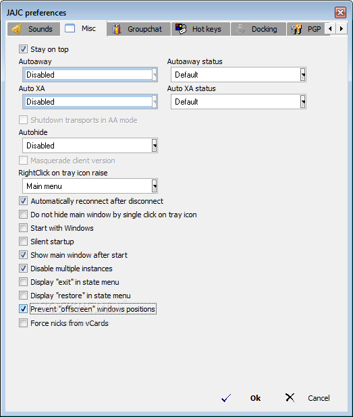Check Force nicks from vCards
Viewport: 353px width, 417px height.
click(23, 323)
